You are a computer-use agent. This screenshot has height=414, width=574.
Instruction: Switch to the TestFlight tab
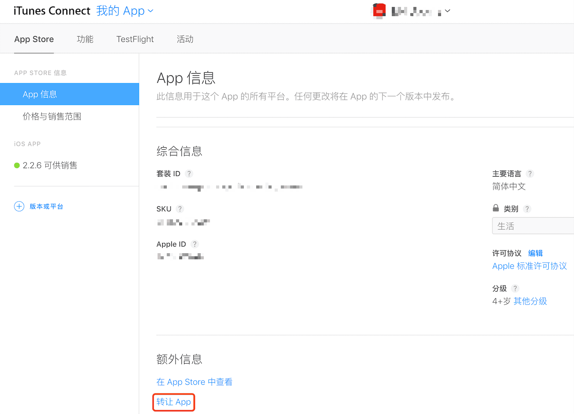(x=135, y=39)
